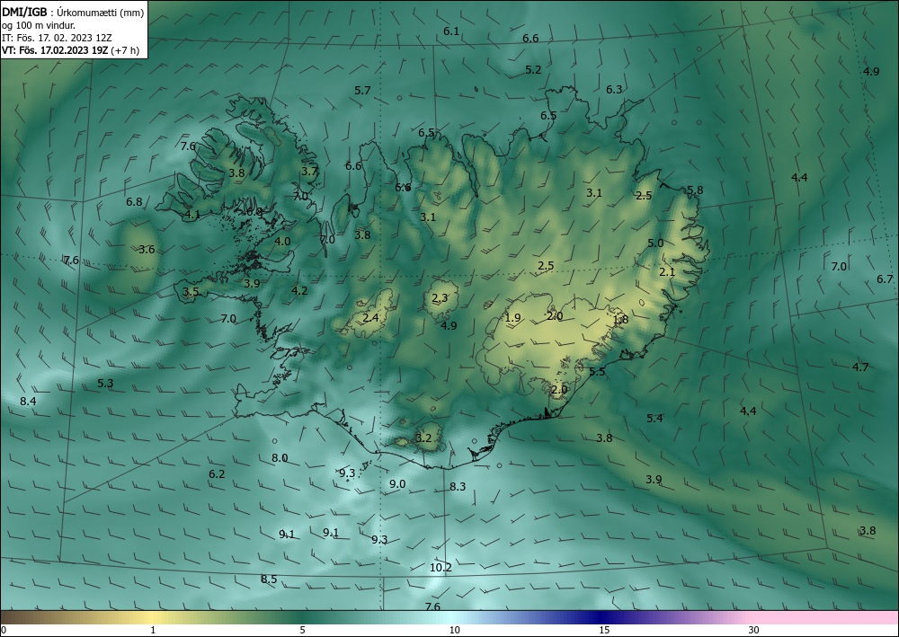The height and width of the screenshot is (637, 899).
Task: Click the color scale label '0'
Action: (4, 630)
